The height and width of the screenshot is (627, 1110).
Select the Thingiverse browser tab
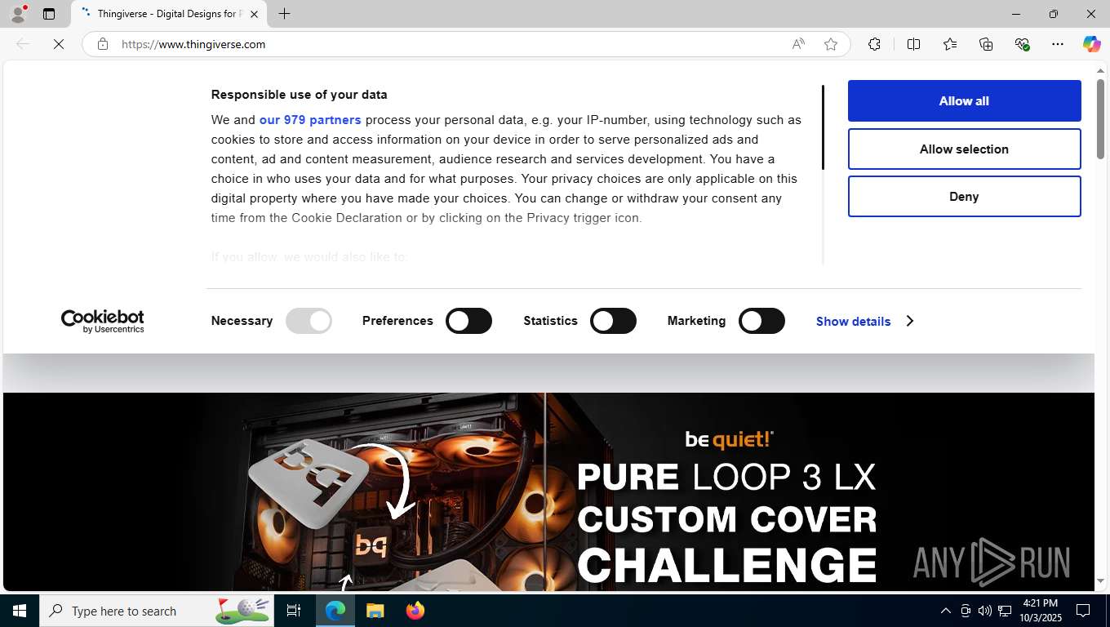coord(170,14)
